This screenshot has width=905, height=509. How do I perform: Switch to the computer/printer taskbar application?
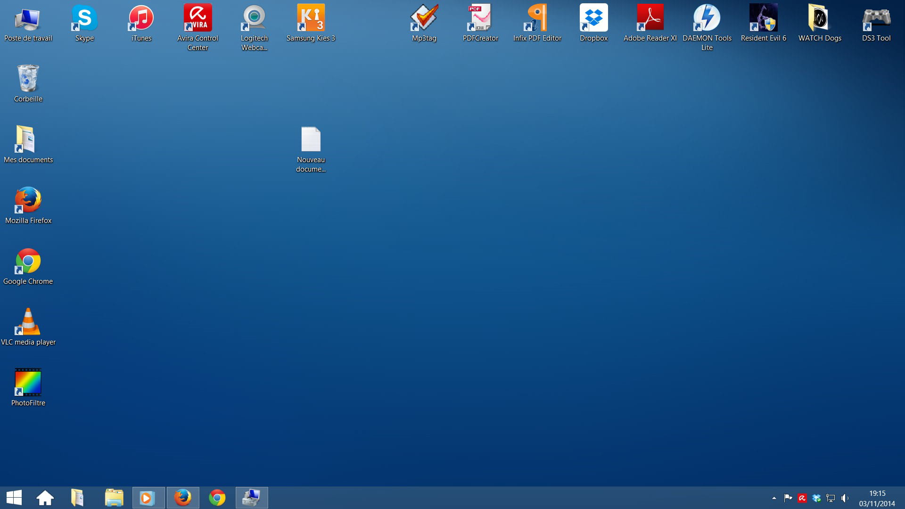[252, 498]
